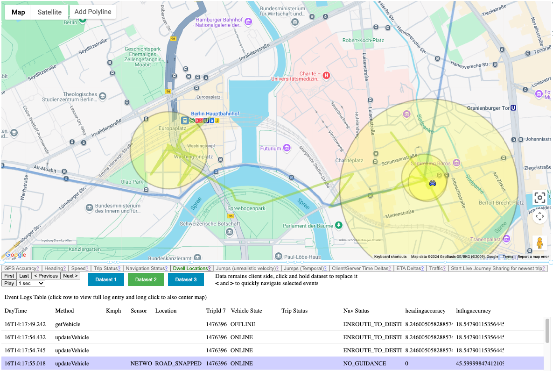Start Live Journey Sharing for newest trip

(x=498, y=268)
